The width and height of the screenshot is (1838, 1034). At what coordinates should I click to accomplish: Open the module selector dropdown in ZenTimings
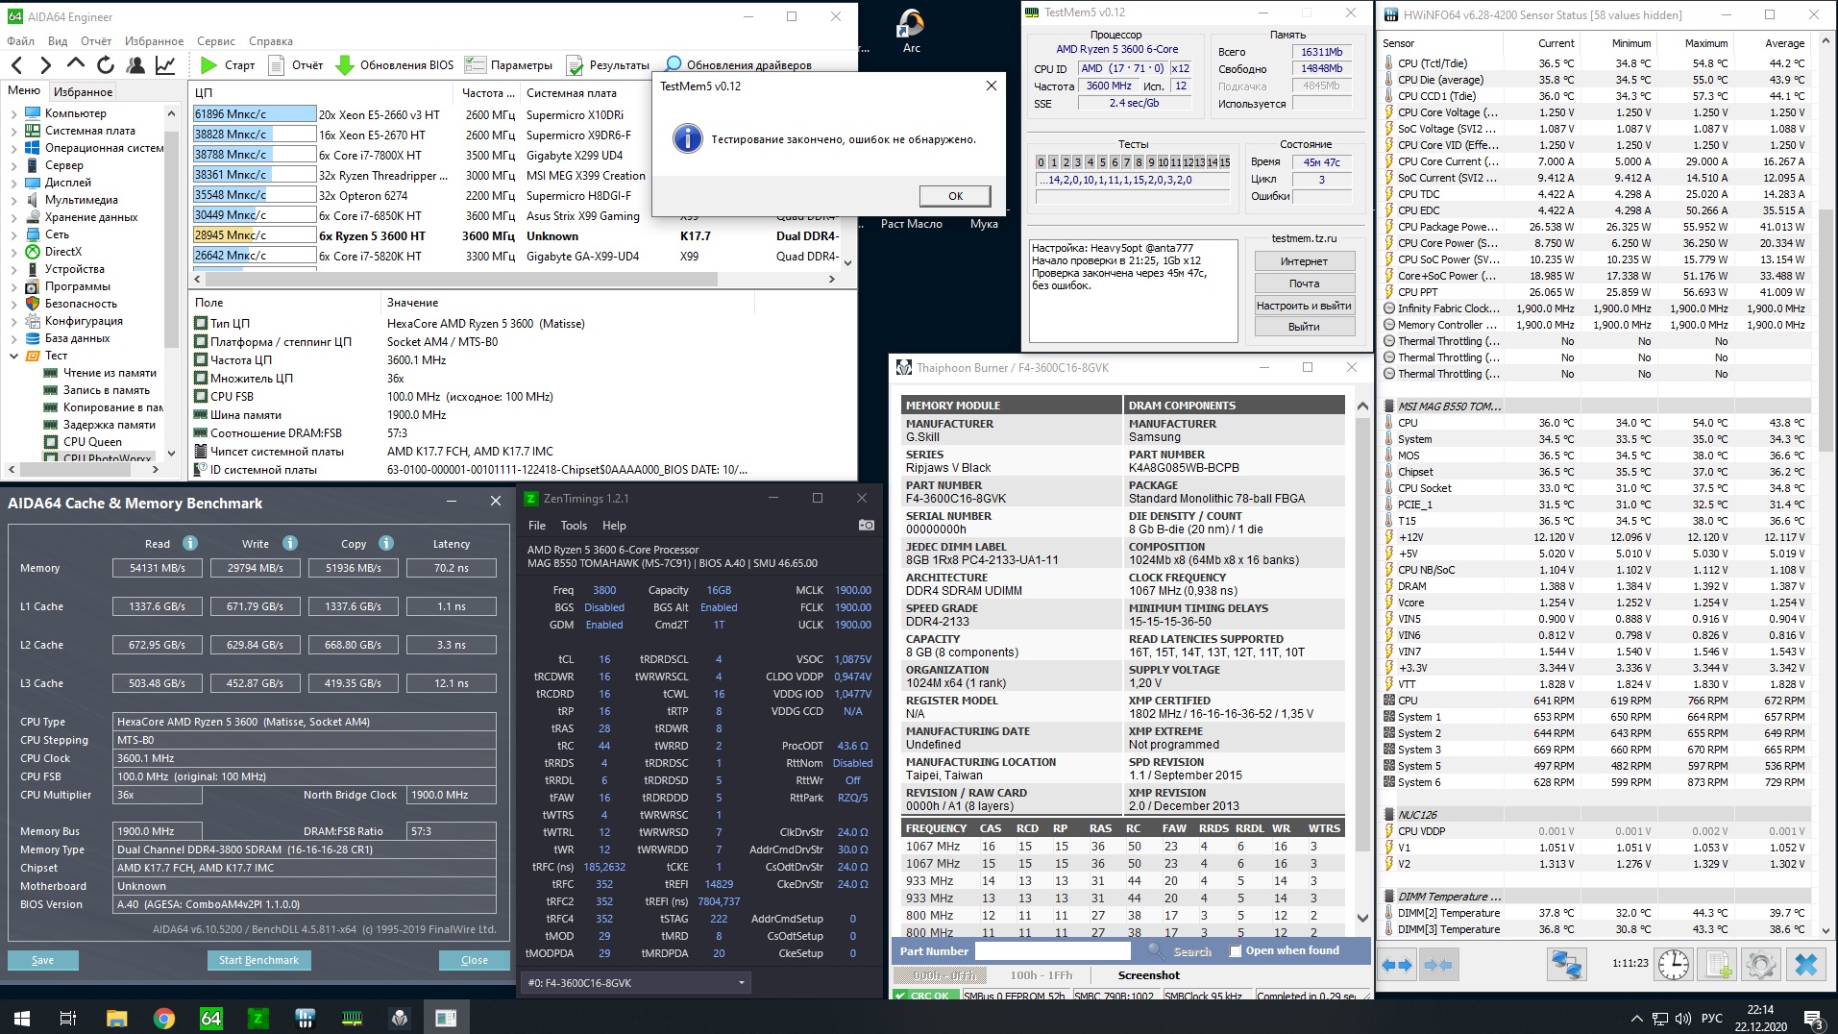pos(637,983)
